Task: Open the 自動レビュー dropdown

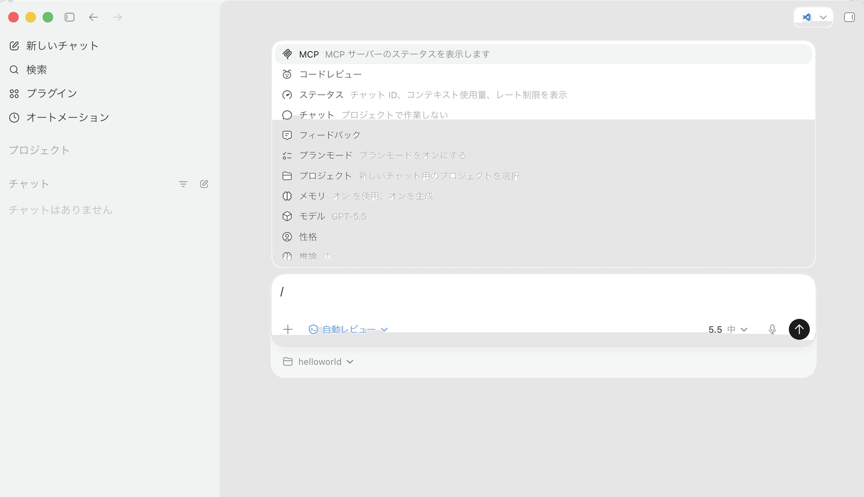Action: 348,329
